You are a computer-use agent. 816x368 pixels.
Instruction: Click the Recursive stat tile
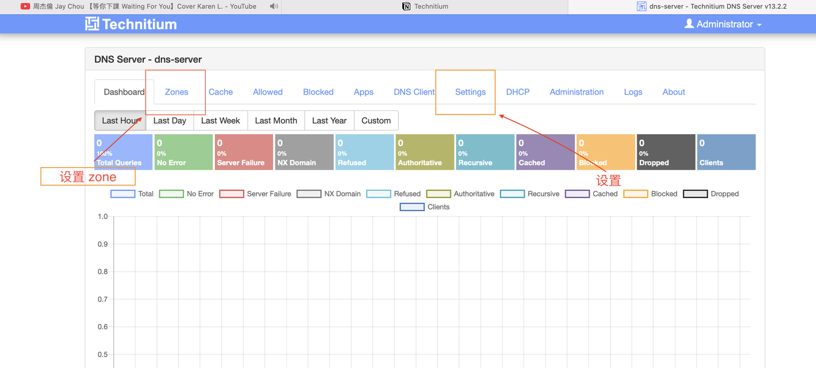pyautogui.click(x=485, y=152)
